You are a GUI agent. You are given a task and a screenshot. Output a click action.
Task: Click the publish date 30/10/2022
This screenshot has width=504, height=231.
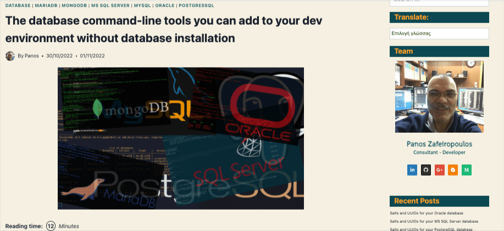[x=59, y=56]
